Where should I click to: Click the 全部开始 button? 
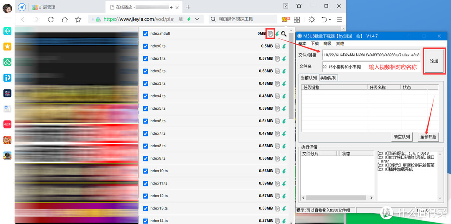point(428,137)
